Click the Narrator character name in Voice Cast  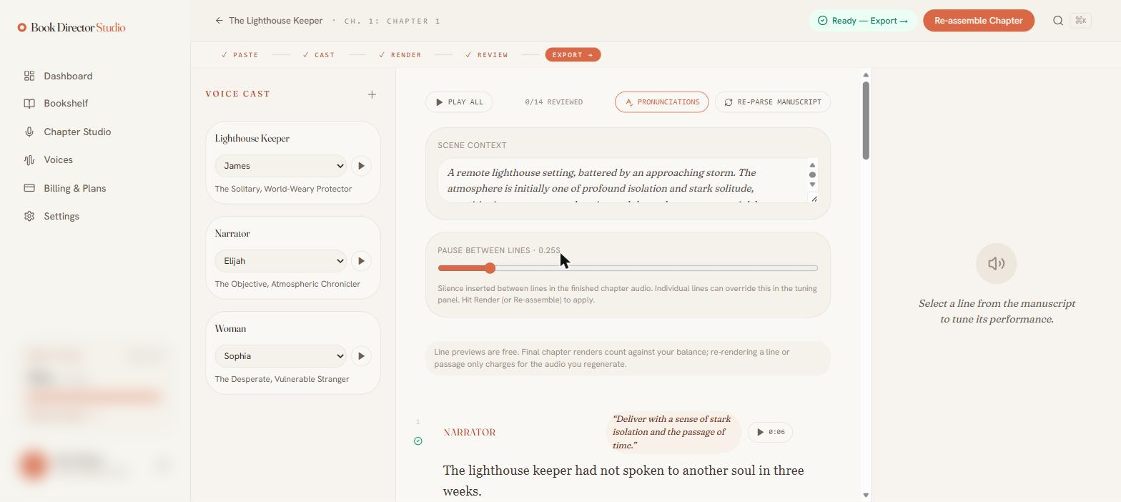click(232, 234)
